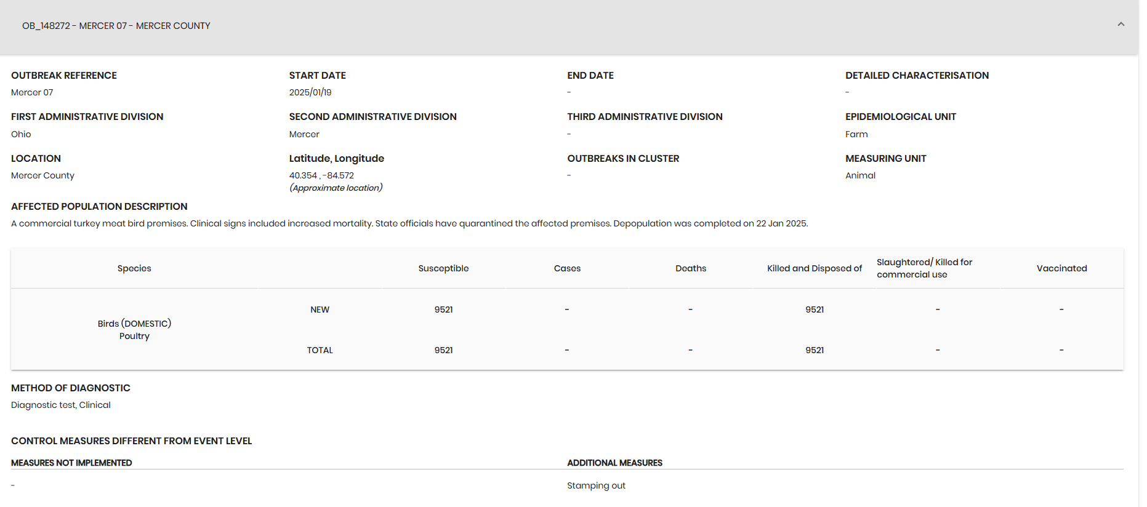Screen dimensions: 1147x507
Task: Select the Species column header
Action: [134, 268]
